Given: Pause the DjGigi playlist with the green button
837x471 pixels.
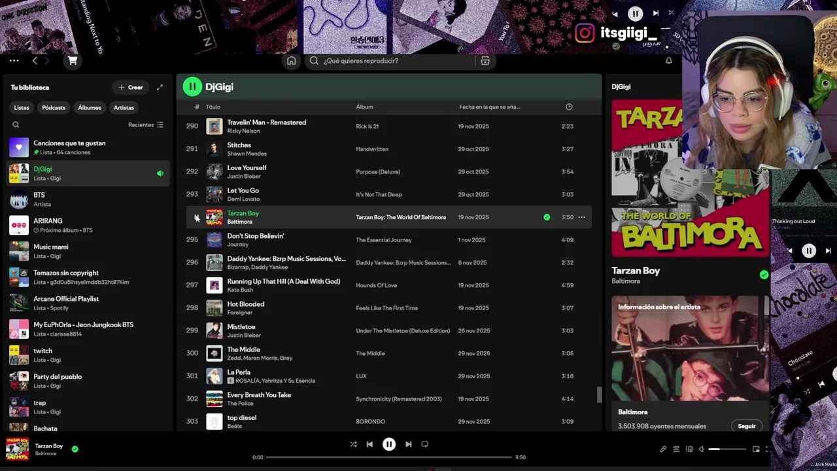Looking at the screenshot, I should tap(192, 86).
